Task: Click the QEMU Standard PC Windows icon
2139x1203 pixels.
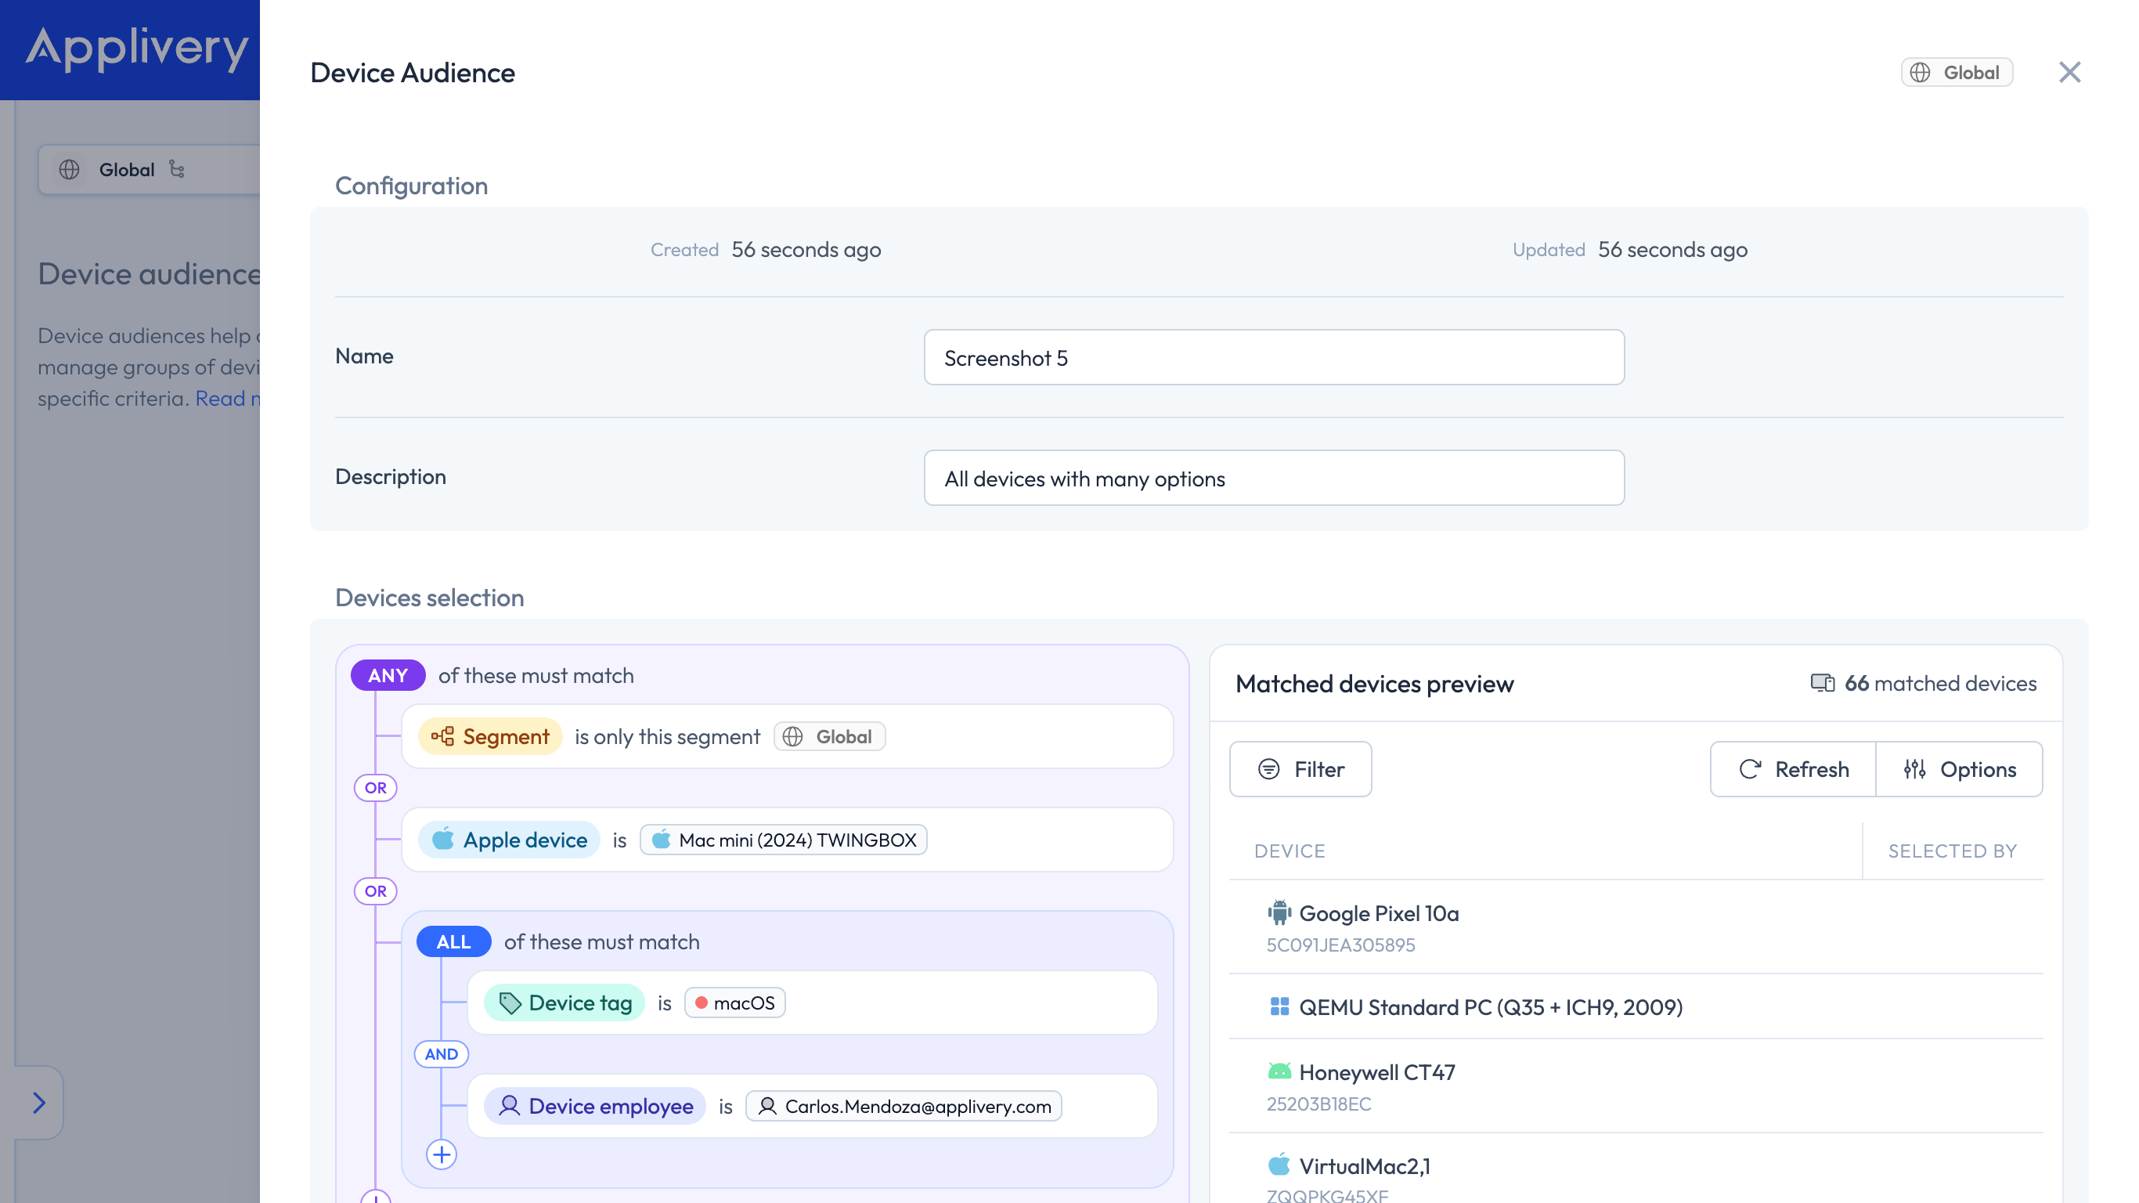Action: pyautogui.click(x=1279, y=1007)
